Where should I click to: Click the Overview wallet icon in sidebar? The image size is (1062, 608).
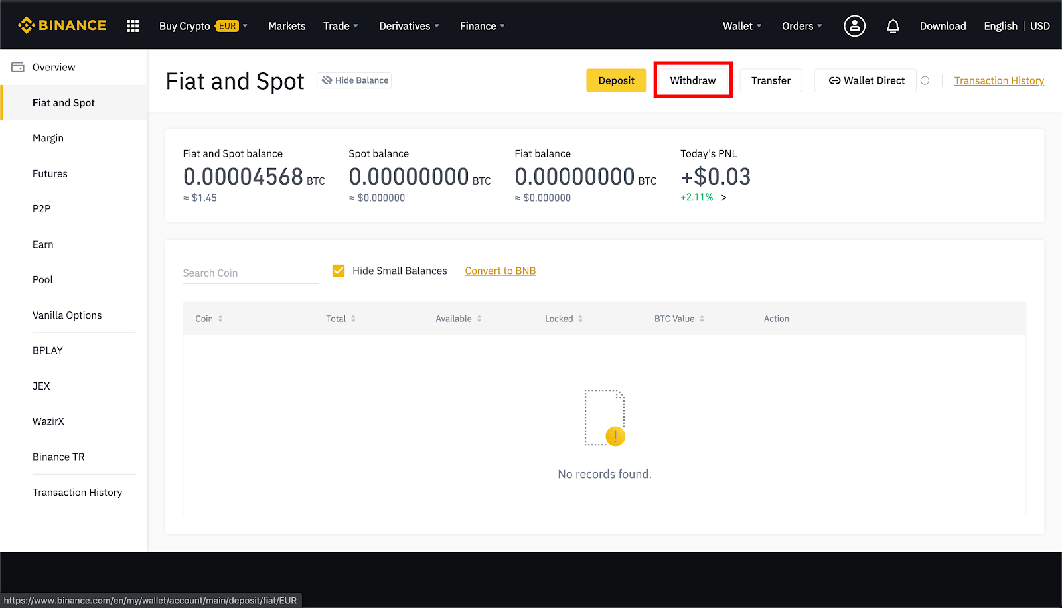click(18, 66)
